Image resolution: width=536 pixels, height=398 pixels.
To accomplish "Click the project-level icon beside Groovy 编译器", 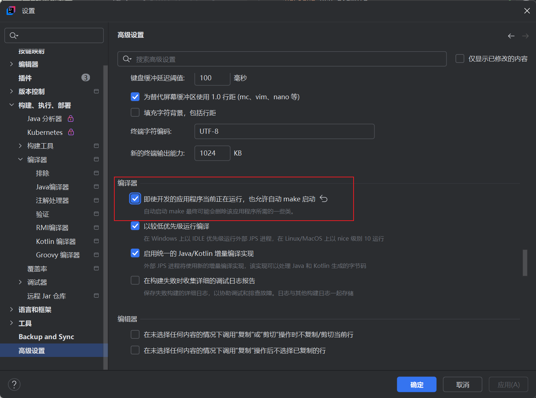I will [96, 255].
